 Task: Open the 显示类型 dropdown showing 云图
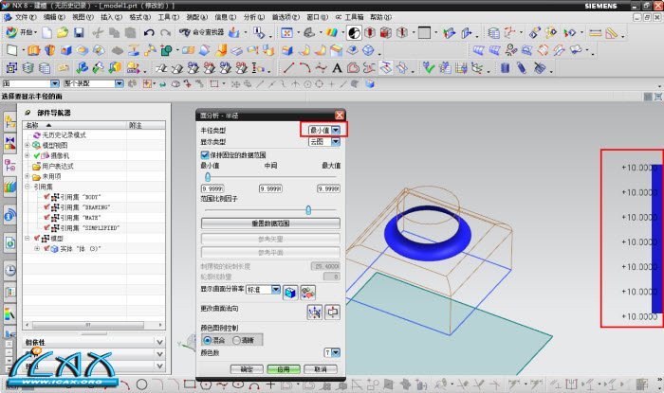[x=324, y=141]
